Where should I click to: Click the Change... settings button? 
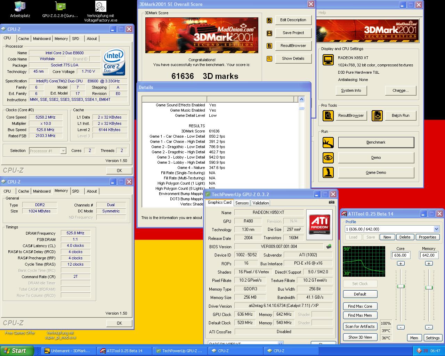pyautogui.click(x=400, y=91)
